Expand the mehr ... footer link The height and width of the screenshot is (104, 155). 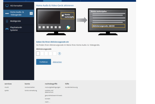(x=48, y=102)
